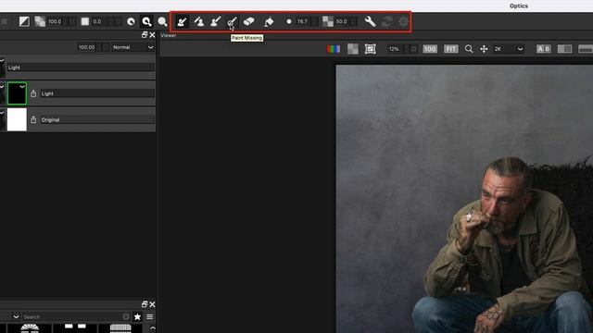Click the mask opacity overlapping squares icon

(x=40, y=21)
